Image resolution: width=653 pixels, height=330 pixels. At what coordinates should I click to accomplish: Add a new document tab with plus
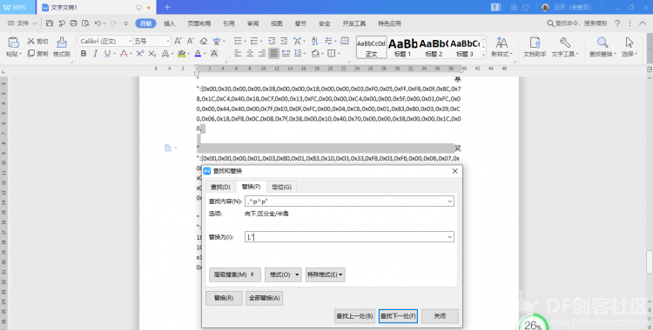click(167, 7)
